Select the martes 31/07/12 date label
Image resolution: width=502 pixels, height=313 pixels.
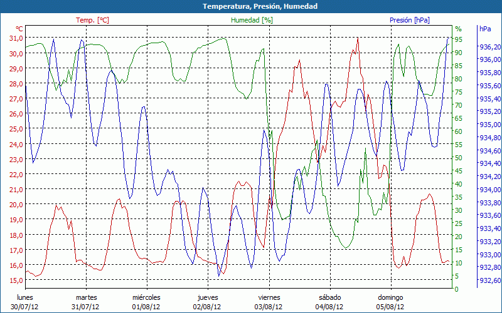[86, 302]
